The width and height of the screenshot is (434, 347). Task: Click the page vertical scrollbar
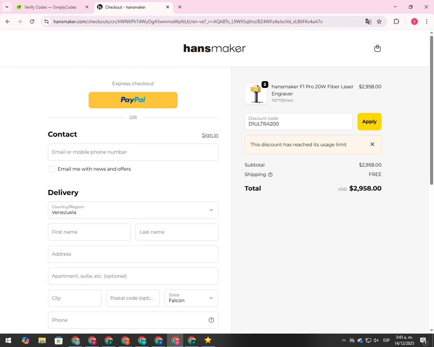pos(431,110)
